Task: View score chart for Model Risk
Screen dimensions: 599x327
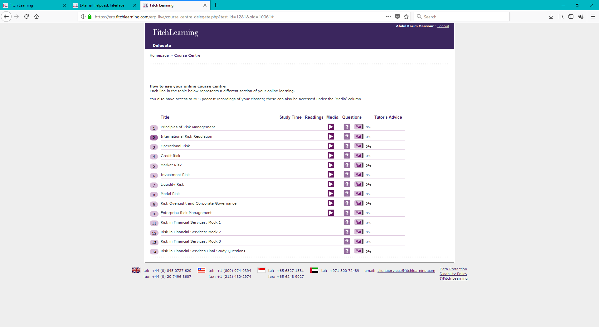Action: [x=359, y=193]
